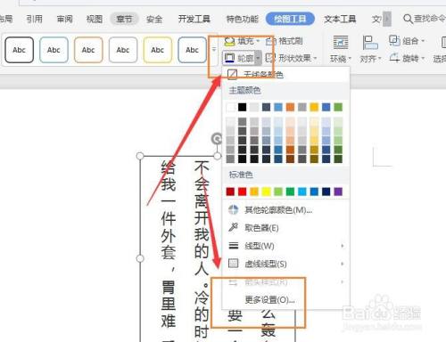Open the 环绕 dropdown arrow
The image size is (446, 342).
[x=350, y=59]
